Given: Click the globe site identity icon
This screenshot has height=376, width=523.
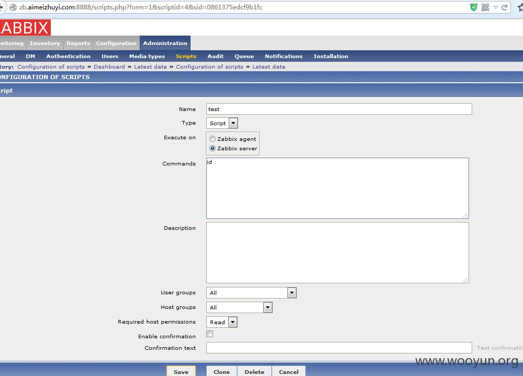Looking at the screenshot, I should coord(13,7).
